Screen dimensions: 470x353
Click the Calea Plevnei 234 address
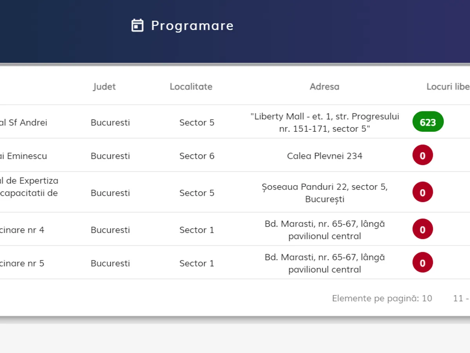click(x=324, y=156)
